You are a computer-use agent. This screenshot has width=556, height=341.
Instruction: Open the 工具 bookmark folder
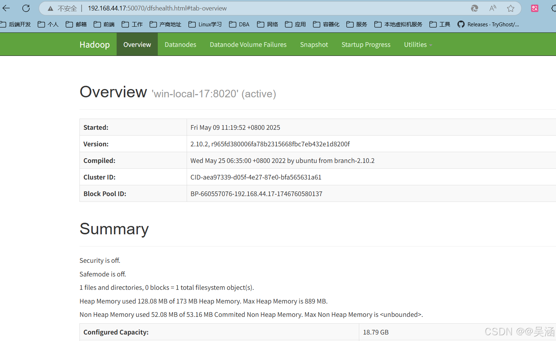[440, 24]
